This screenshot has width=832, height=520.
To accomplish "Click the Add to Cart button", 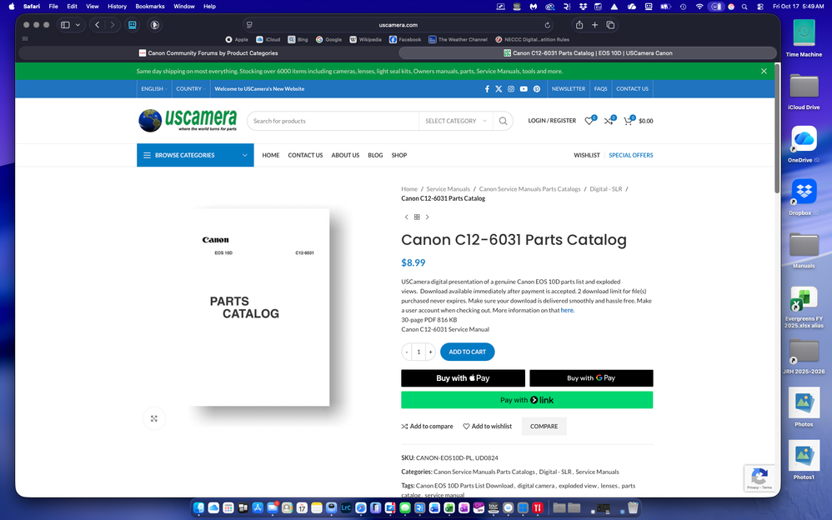I will tap(467, 352).
